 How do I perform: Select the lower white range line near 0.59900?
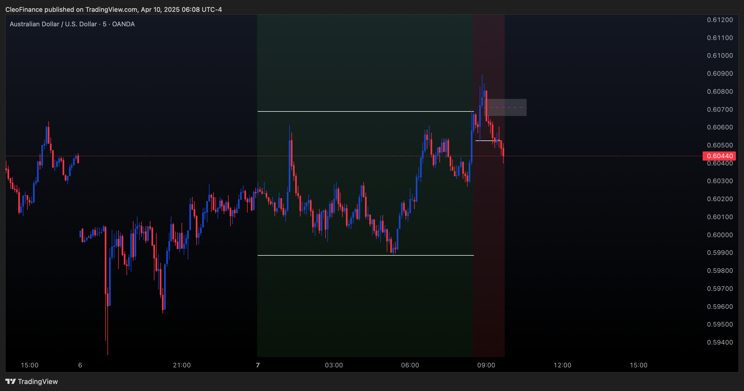tap(365, 255)
